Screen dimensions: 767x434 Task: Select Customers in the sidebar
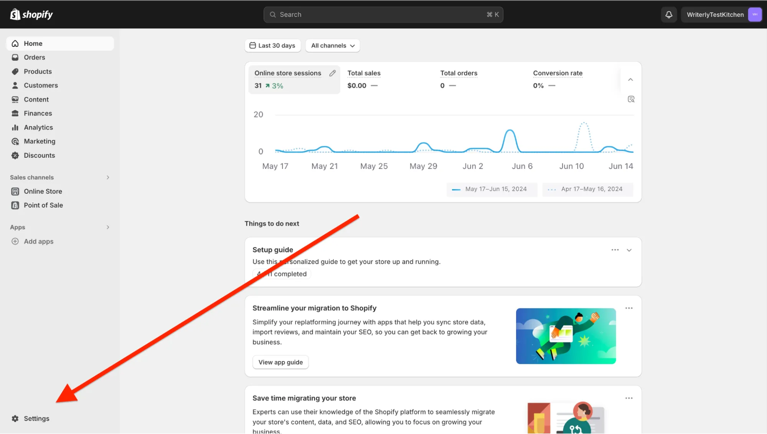coord(60,85)
